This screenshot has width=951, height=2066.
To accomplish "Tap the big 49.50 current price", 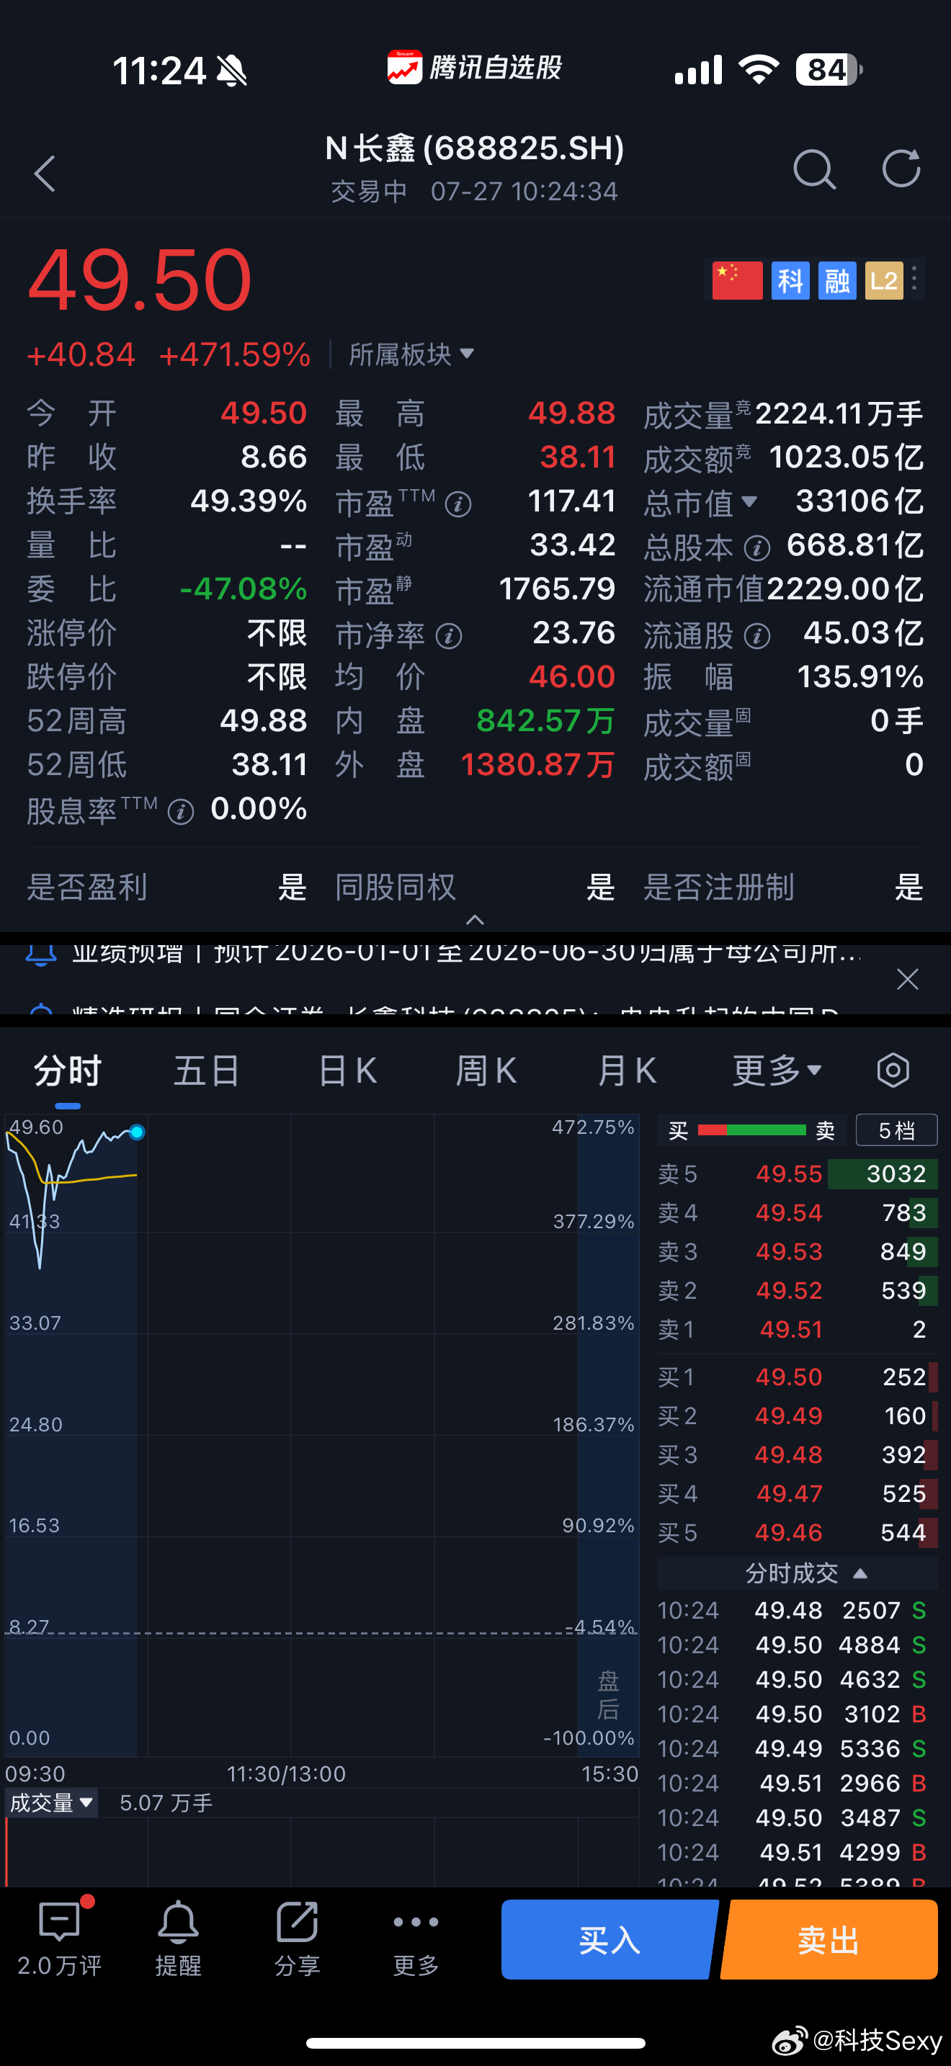I will (140, 280).
